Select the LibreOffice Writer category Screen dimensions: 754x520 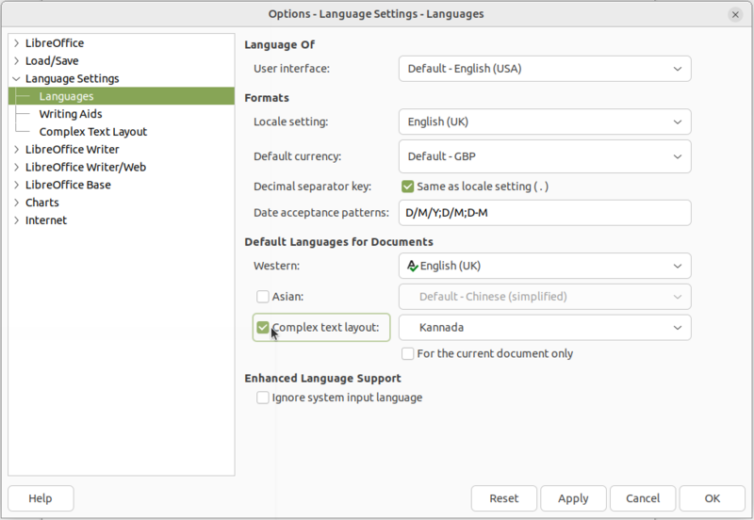tap(73, 150)
